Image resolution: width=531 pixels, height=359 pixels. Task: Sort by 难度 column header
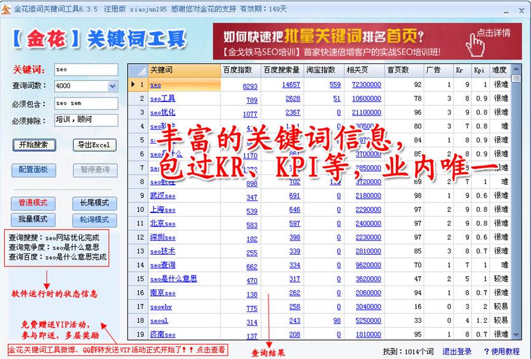point(500,70)
